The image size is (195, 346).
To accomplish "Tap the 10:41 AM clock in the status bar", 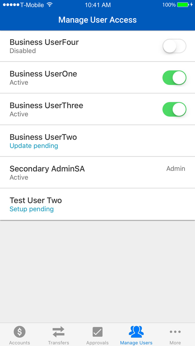I will tap(98, 4).
